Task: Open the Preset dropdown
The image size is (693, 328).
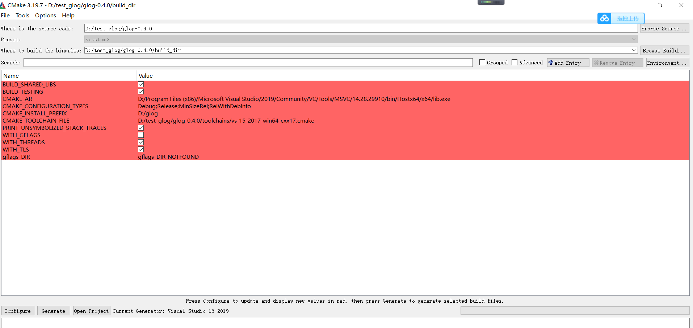Action: 361,39
